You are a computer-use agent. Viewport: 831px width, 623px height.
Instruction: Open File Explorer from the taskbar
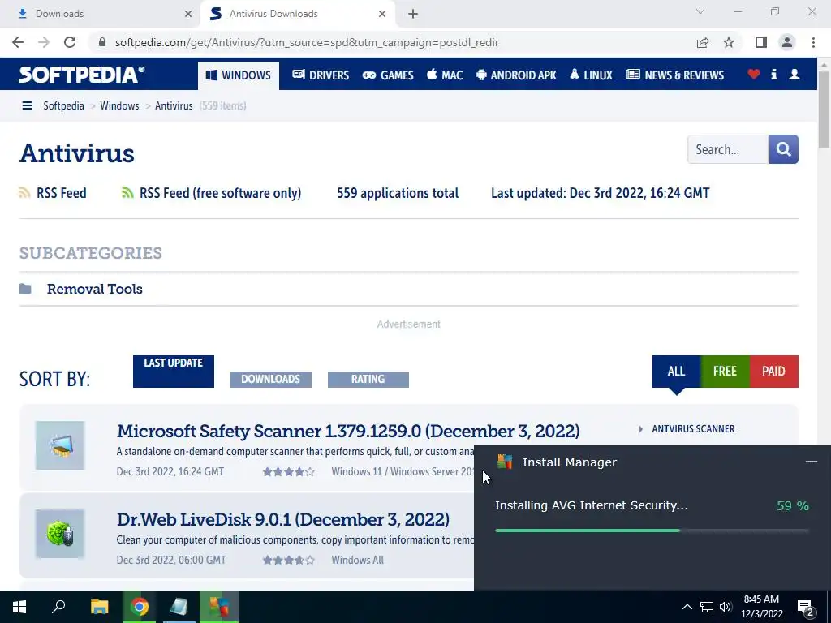[x=99, y=607]
